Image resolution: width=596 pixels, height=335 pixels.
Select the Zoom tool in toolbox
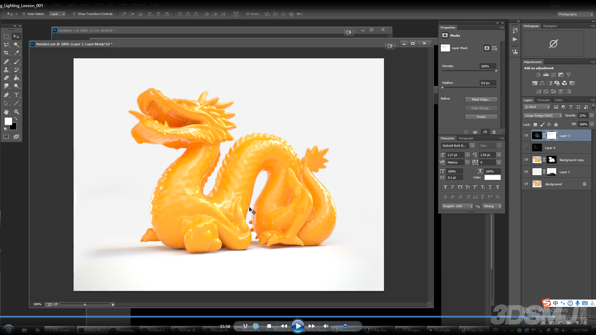coord(16,112)
